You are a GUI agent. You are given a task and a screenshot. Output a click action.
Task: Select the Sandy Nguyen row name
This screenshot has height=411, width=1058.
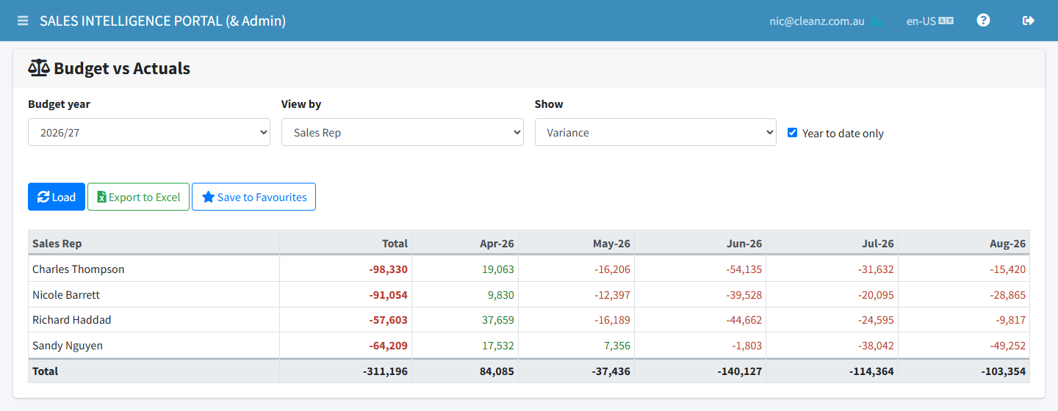coord(68,346)
